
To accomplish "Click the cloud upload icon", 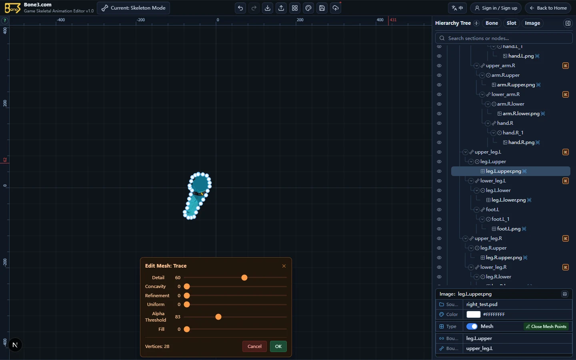I will click(336, 8).
